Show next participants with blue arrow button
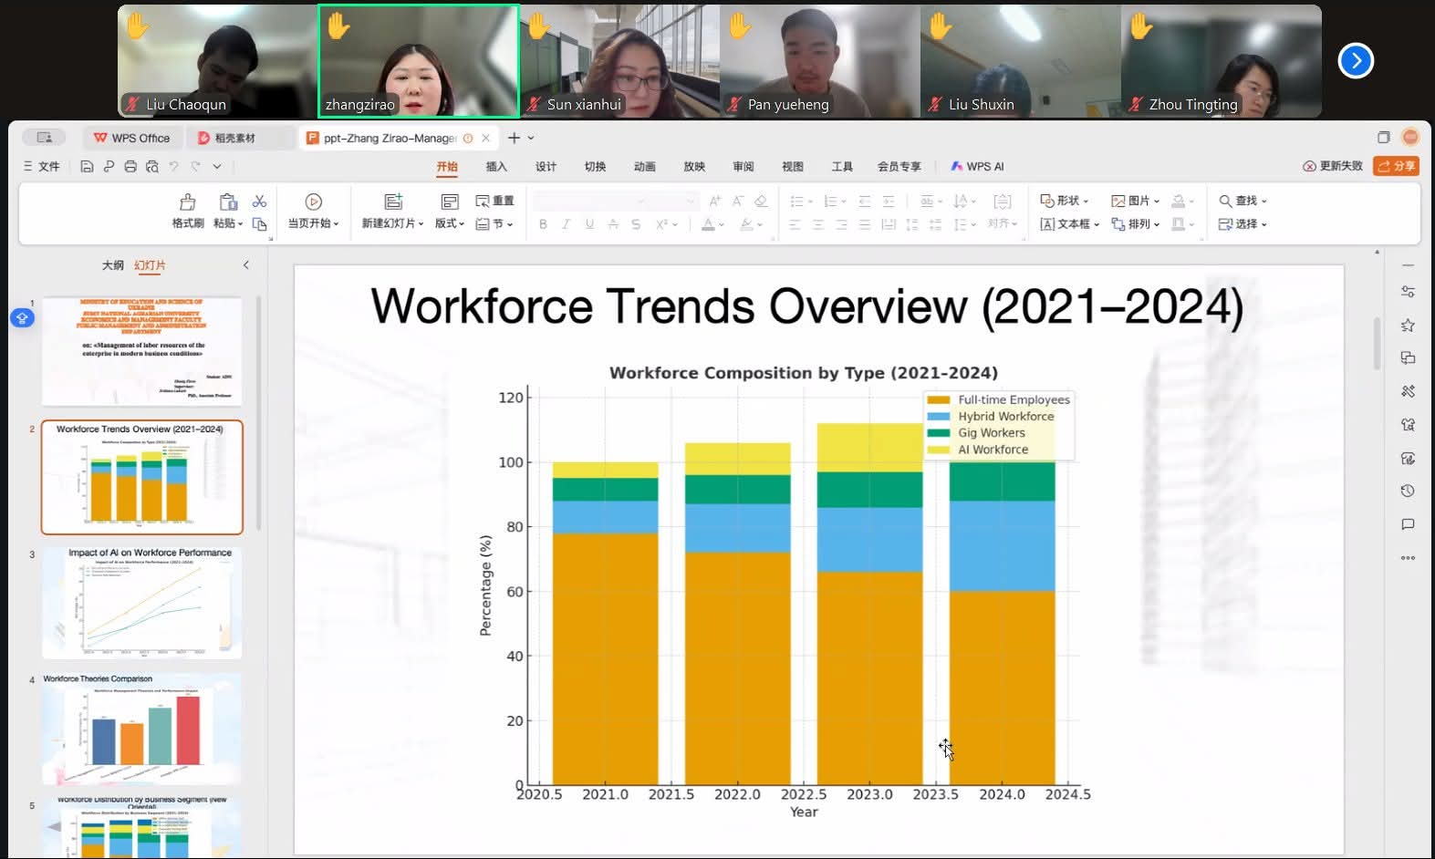The height and width of the screenshot is (859, 1435). point(1356,61)
